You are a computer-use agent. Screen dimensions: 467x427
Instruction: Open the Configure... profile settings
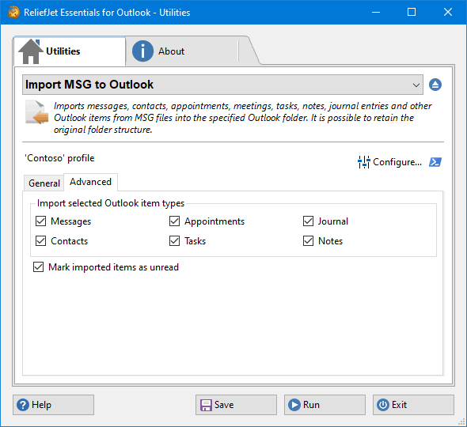[x=389, y=162]
